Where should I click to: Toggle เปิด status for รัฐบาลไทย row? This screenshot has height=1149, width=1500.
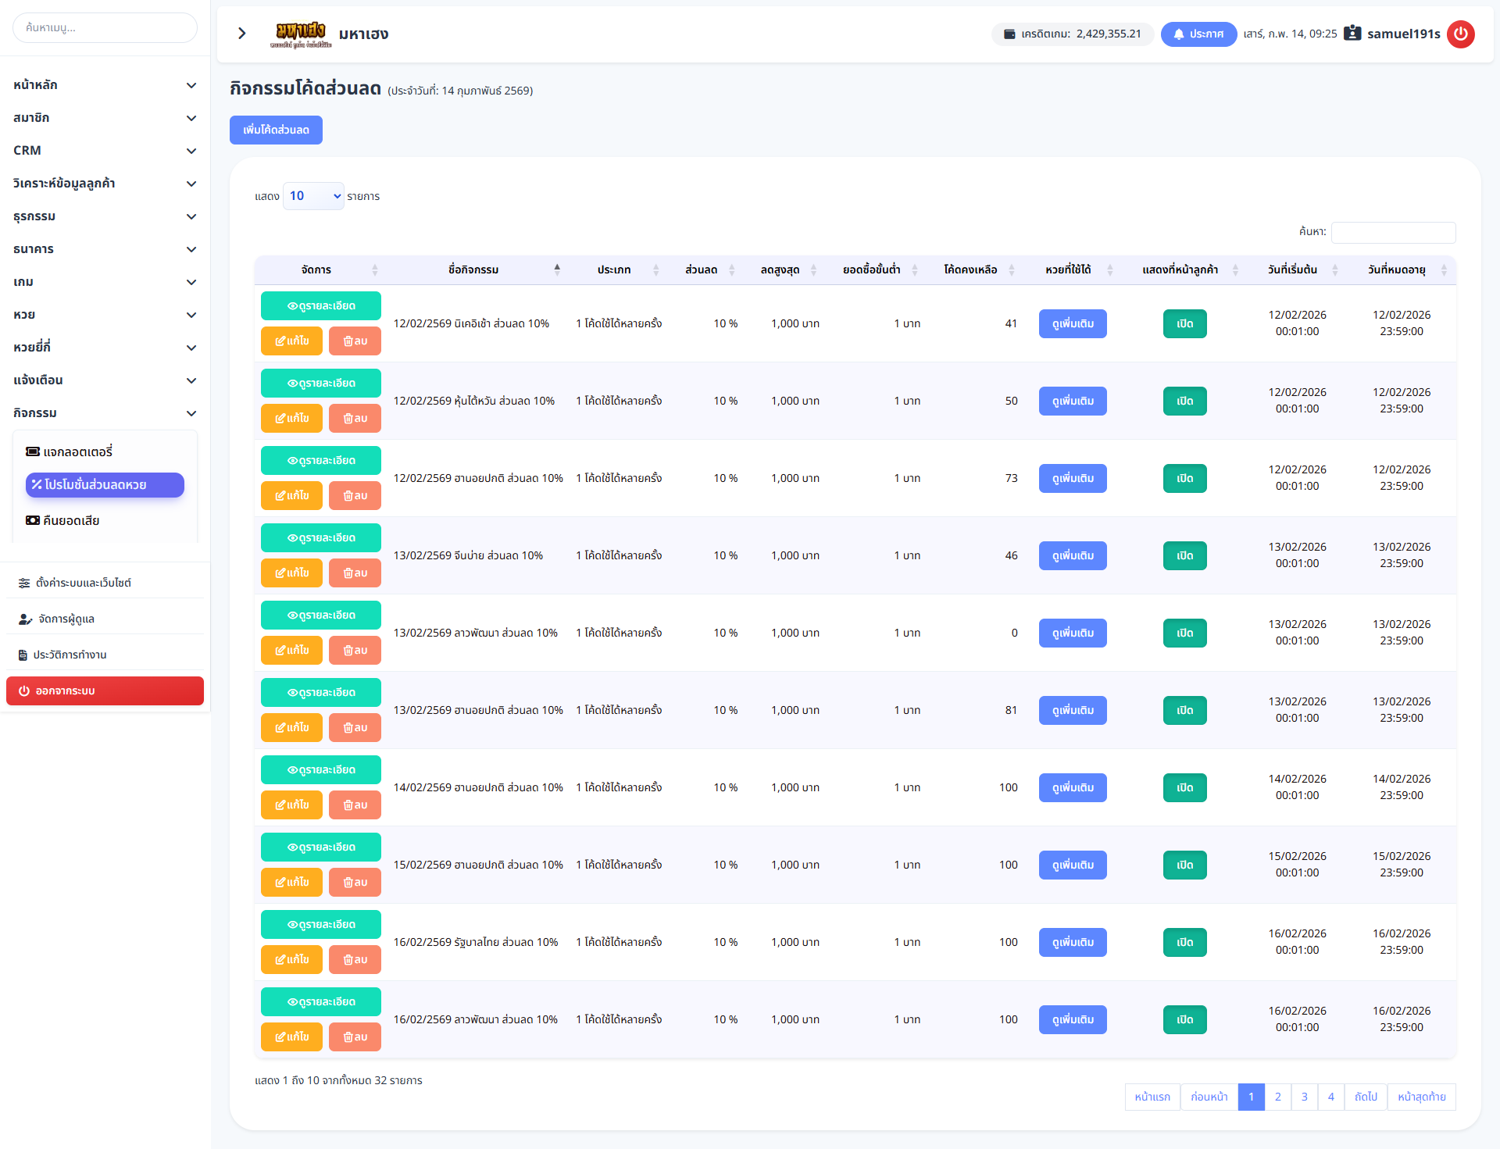coord(1184,942)
